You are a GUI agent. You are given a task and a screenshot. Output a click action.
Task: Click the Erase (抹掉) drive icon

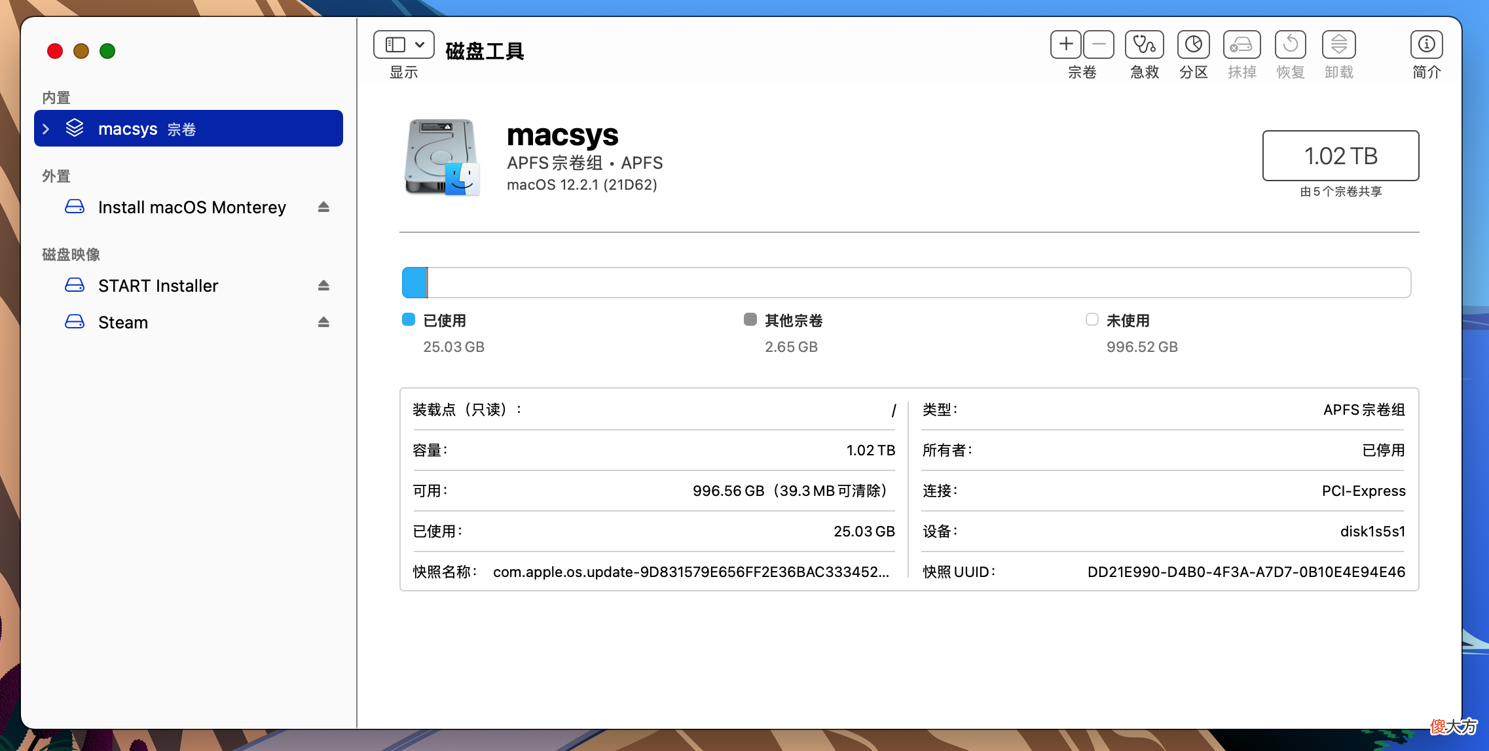(x=1241, y=44)
